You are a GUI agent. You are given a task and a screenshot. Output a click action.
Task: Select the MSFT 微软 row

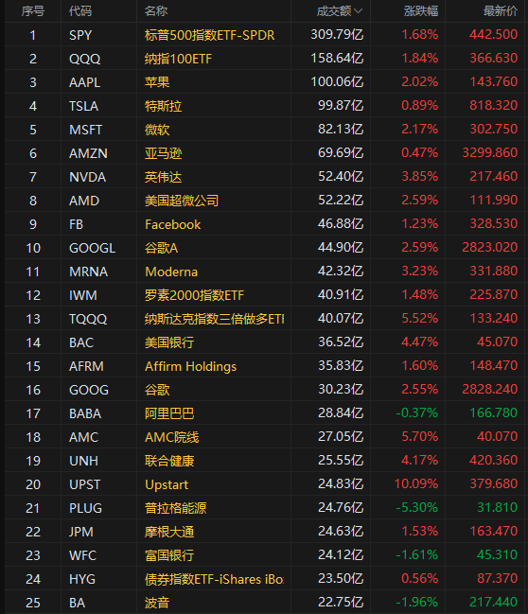tap(265, 130)
